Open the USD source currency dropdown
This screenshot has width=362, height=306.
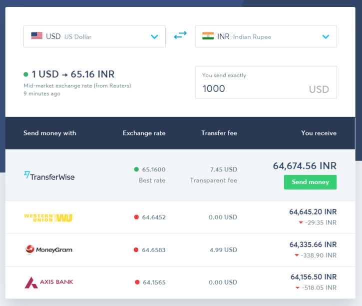pyautogui.click(x=94, y=36)
